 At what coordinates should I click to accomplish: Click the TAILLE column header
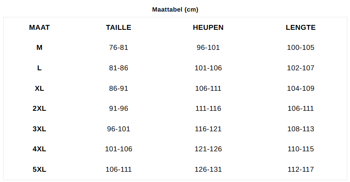click(x=118, y=28)
